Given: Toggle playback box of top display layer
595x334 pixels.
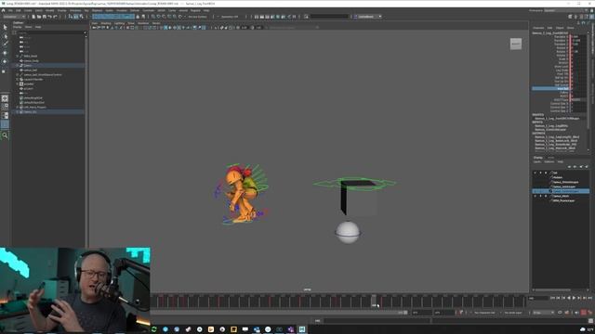Looking at the screenshot, I should click(x=540, y=173).
